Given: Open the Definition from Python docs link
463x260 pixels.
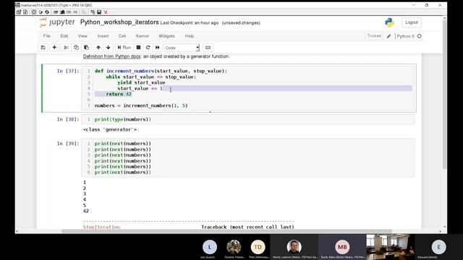Looking at the screenshot, I should click(111, 56).
